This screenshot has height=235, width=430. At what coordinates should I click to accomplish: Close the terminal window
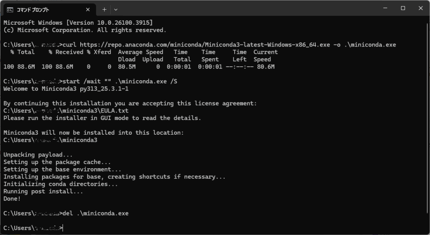point(421,8)
